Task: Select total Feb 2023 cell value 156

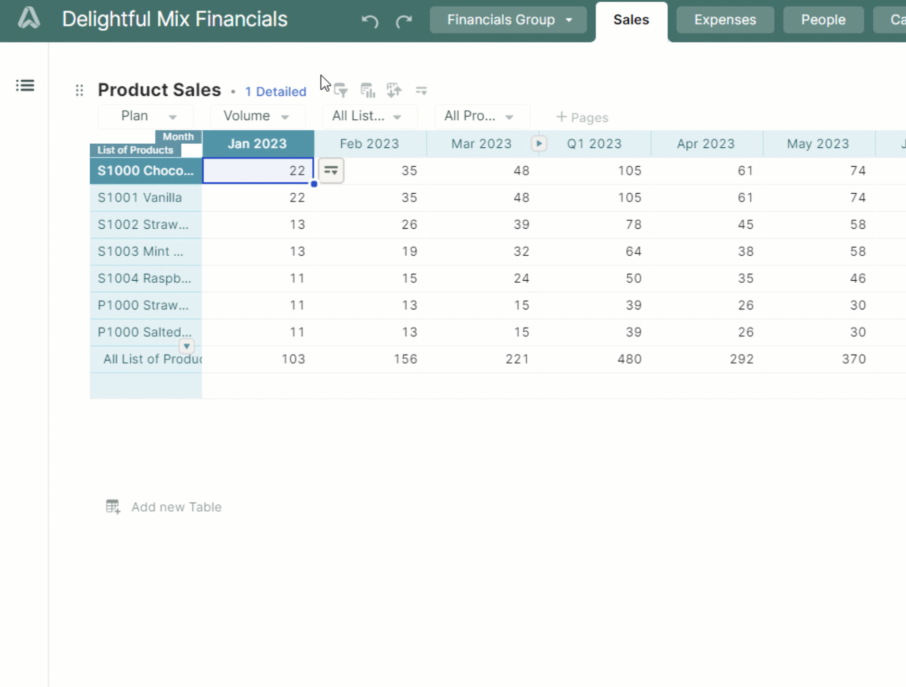Action: (x=370, y=359)
